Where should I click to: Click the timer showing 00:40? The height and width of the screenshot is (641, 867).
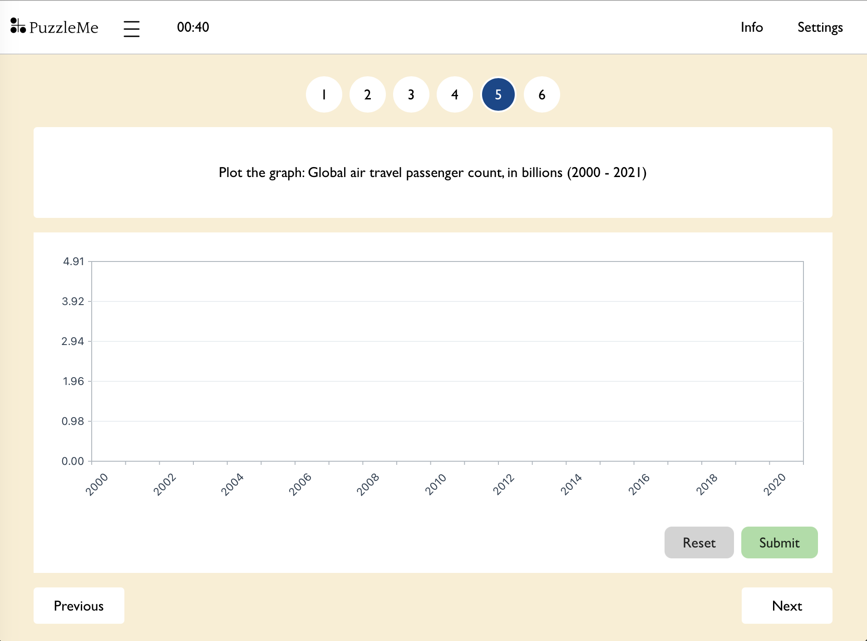coord(193,27)
